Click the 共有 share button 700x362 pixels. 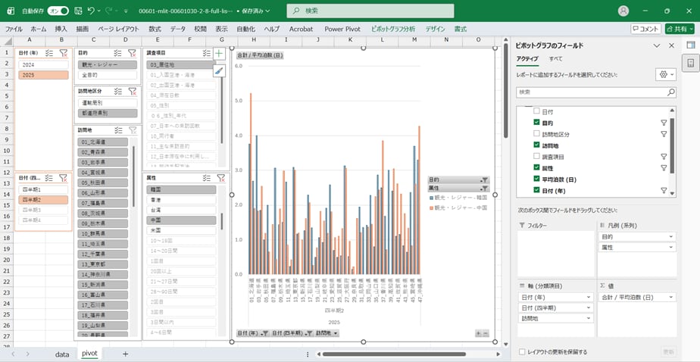pos(679,29)
